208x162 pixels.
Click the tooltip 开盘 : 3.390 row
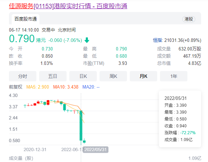tap(175, 105)
